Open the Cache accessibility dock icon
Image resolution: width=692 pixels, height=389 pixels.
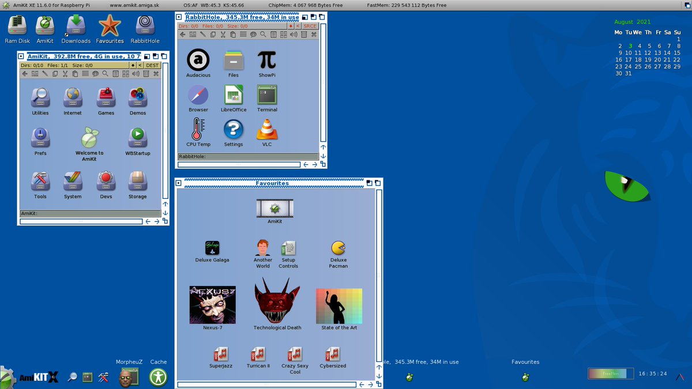click(x=158, y=377)
